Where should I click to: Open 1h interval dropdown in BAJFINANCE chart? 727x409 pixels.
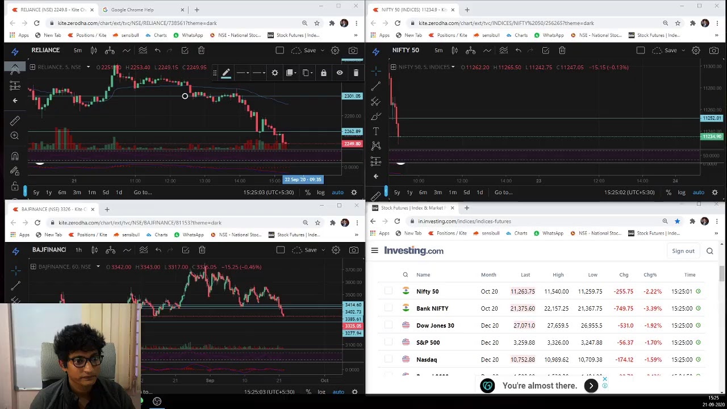pyautogui.click(x=78, y=250)
